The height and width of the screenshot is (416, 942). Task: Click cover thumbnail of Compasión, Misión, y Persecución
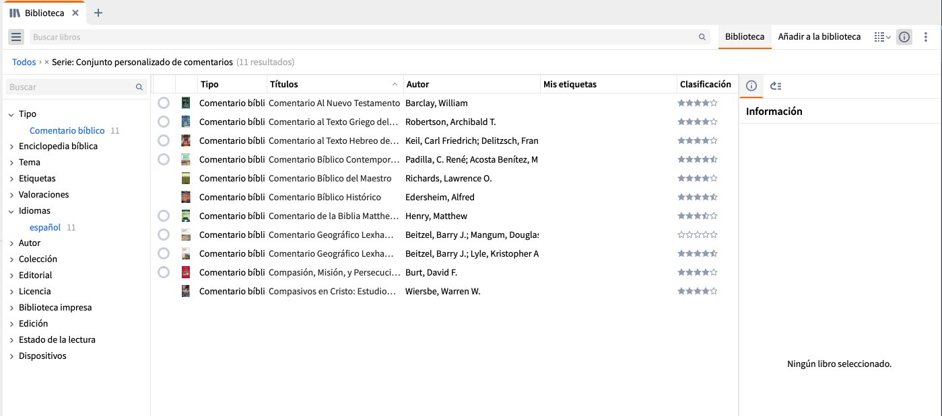click(x=186, y=272)
